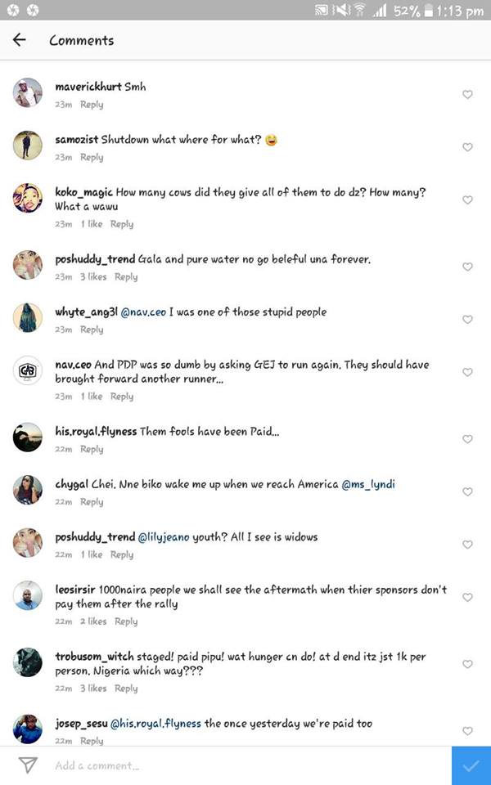Viewport: 491px width, 785px height.
Task: Open his.royal.flyness avatar on 'fools' comment
Action: pos(28,437)
